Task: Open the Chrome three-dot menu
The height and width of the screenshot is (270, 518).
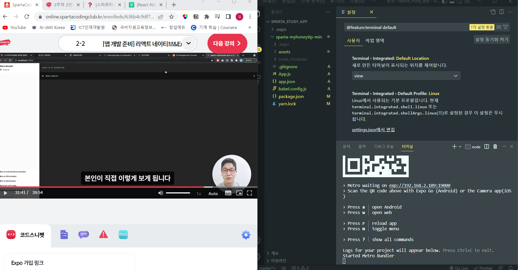Action: coord(250,17)
